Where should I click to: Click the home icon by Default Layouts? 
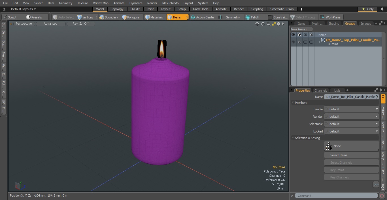[4, 9]
